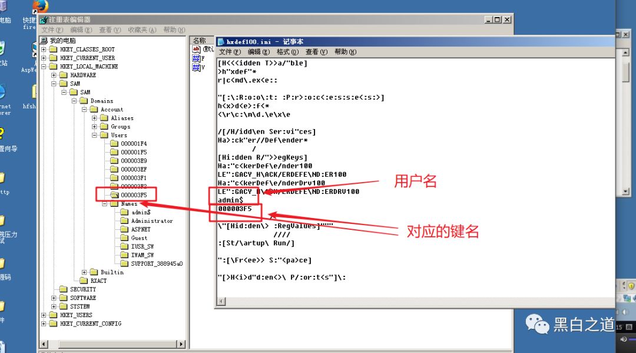Open Notepad 格式(O) menu
The width and height of the screenshot is (636, 353).
[x=287, y=52]
